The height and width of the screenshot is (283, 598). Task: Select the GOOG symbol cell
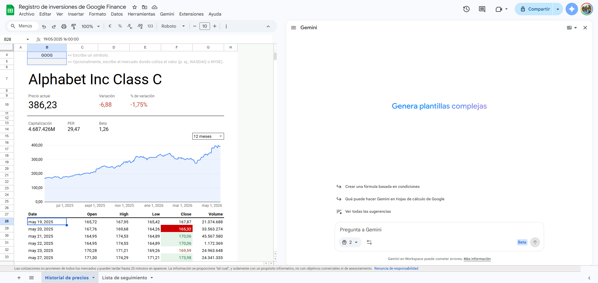[x=47, y=55]
